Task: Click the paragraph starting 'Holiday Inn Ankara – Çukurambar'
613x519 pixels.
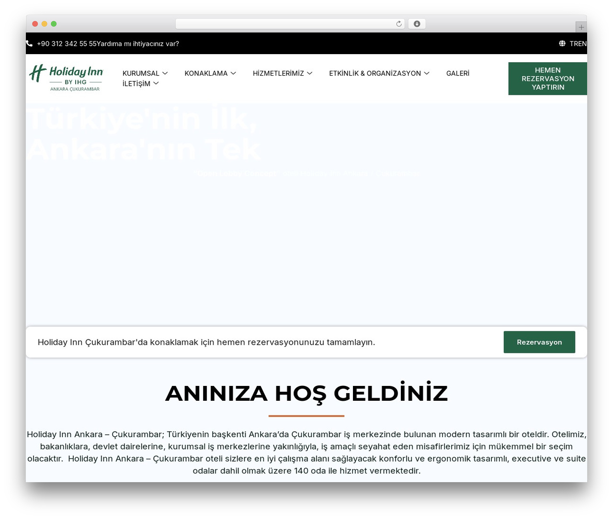Action: coord(306,452)
